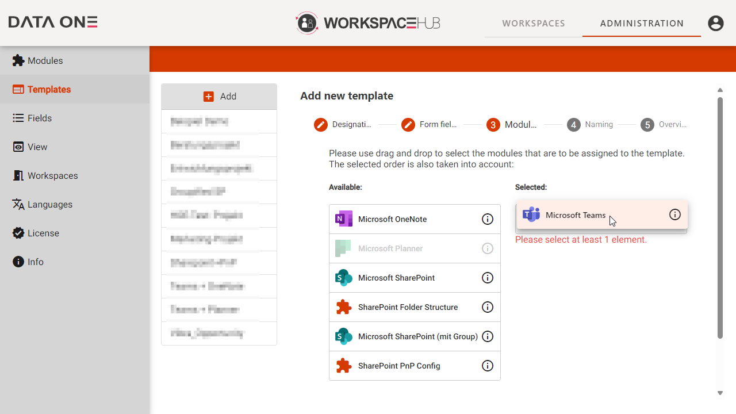The image size is (736, 414).
Task: Click the Info circle icon in sidebar
Action: pos(18,262)
